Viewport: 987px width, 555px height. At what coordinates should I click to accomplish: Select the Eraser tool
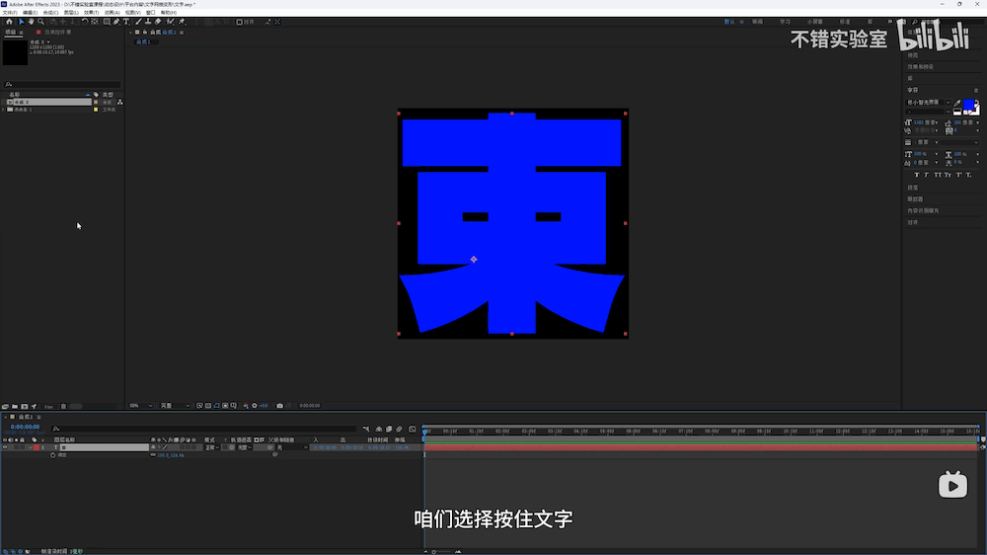[157, 22]
